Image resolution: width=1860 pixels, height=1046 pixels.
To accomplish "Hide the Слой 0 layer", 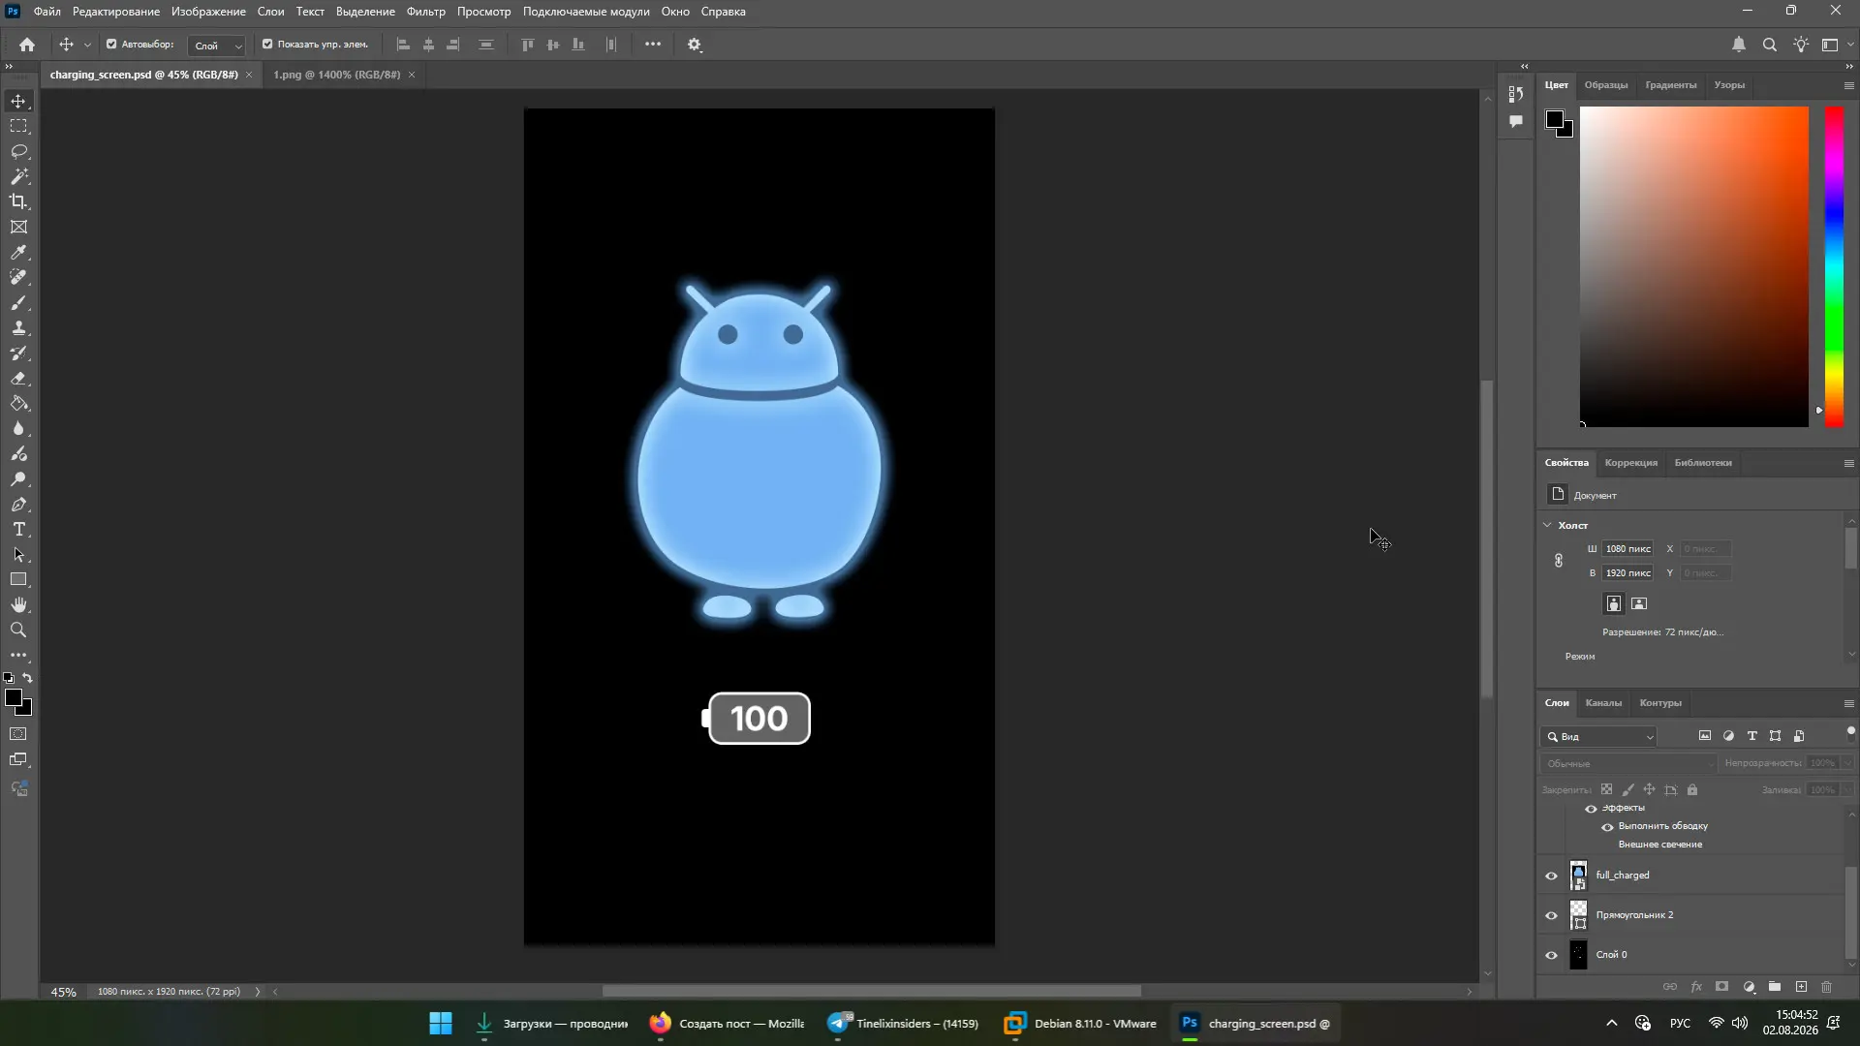I will point(1551,955).
